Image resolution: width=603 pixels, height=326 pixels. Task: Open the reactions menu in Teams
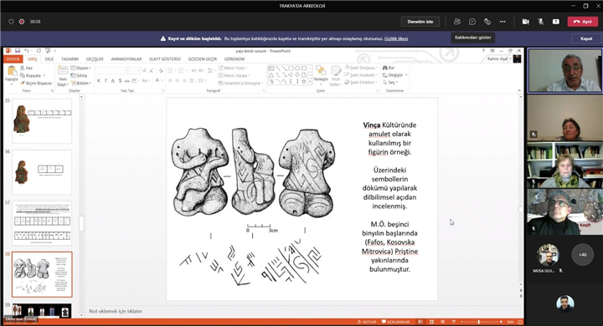click(x=487, y=22)
